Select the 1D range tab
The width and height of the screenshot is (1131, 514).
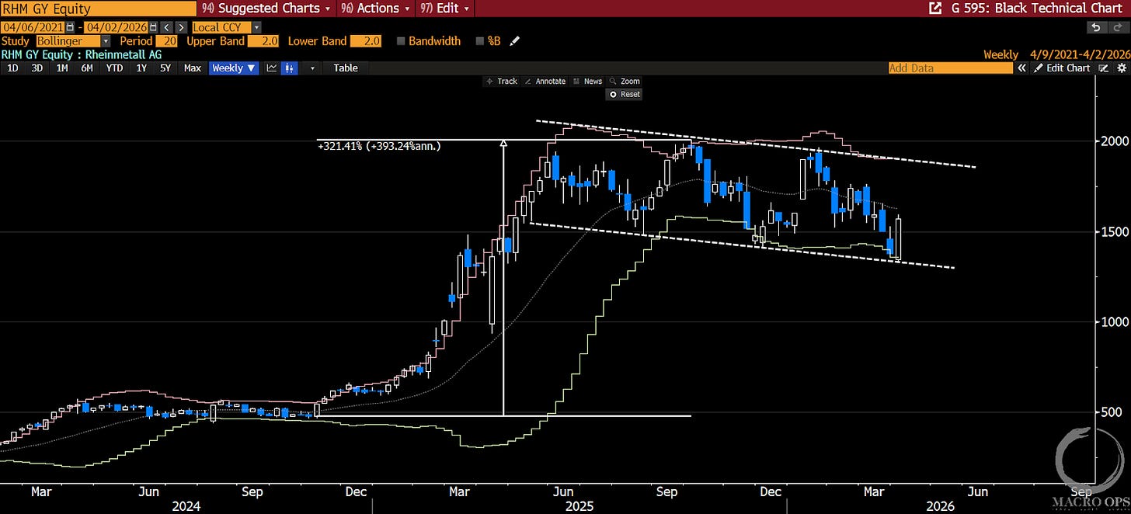(13, 68)
